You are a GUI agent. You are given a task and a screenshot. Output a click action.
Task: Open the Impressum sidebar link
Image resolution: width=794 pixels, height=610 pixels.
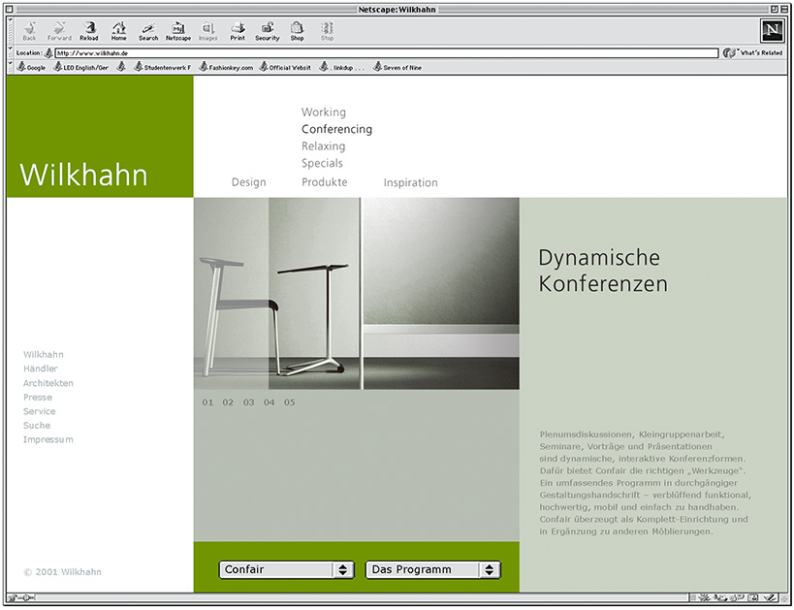48,439
